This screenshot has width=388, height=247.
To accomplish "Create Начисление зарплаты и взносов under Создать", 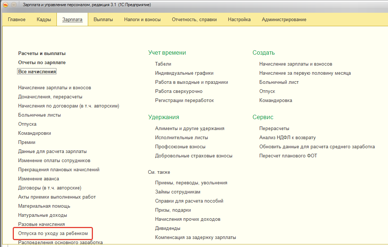I will 296,64.
